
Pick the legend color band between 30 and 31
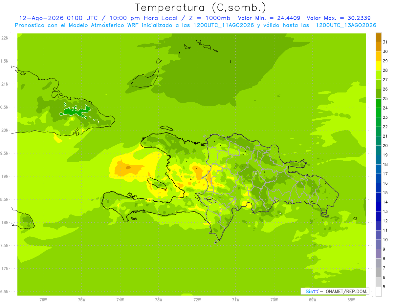(x=379, y=47)
